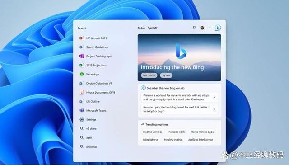The image size is (289, 165).
Task: Expand the dog breed prompt chevron
Action: coord(214,109)
